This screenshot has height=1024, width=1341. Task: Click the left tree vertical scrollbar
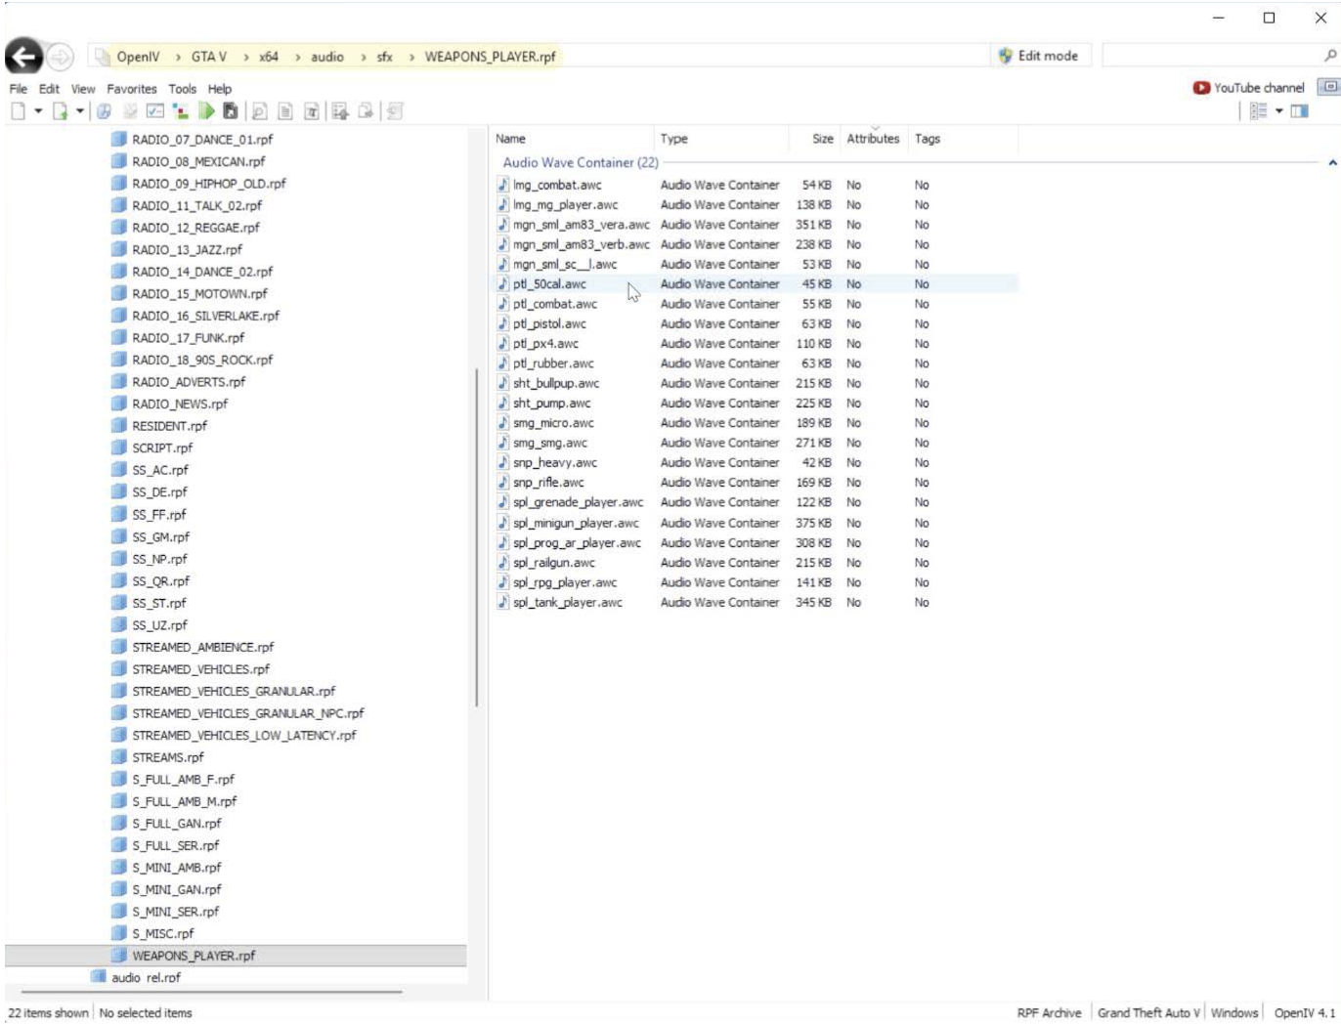476,537
